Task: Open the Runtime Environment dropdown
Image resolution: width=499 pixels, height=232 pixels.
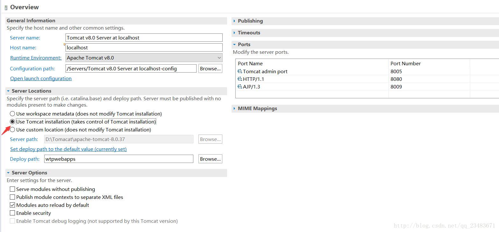Action: pyautogui.click(x=144, y=58)
